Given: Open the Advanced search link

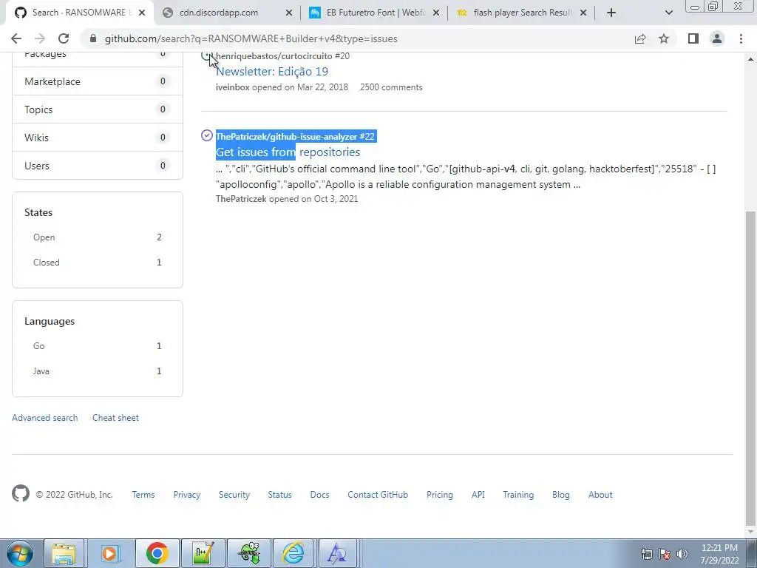Looking at the screenshot, I should pyautogui.click(x=45, y=418).
